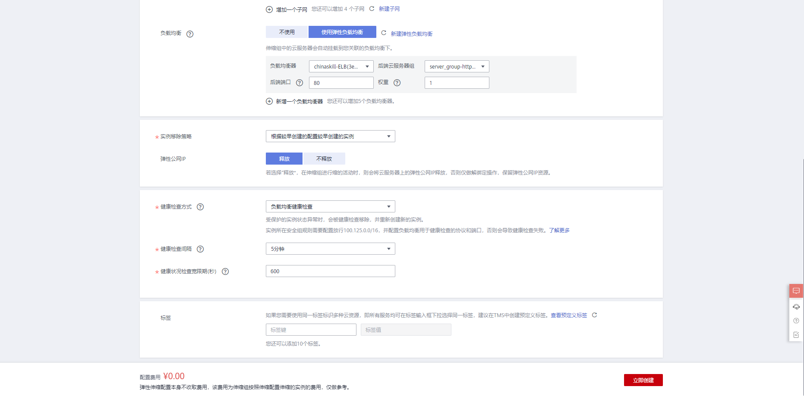The height and width of the screenshot is (396, 804).
Task: Click the 标签键 input field
Action: [x=311, y=330]
